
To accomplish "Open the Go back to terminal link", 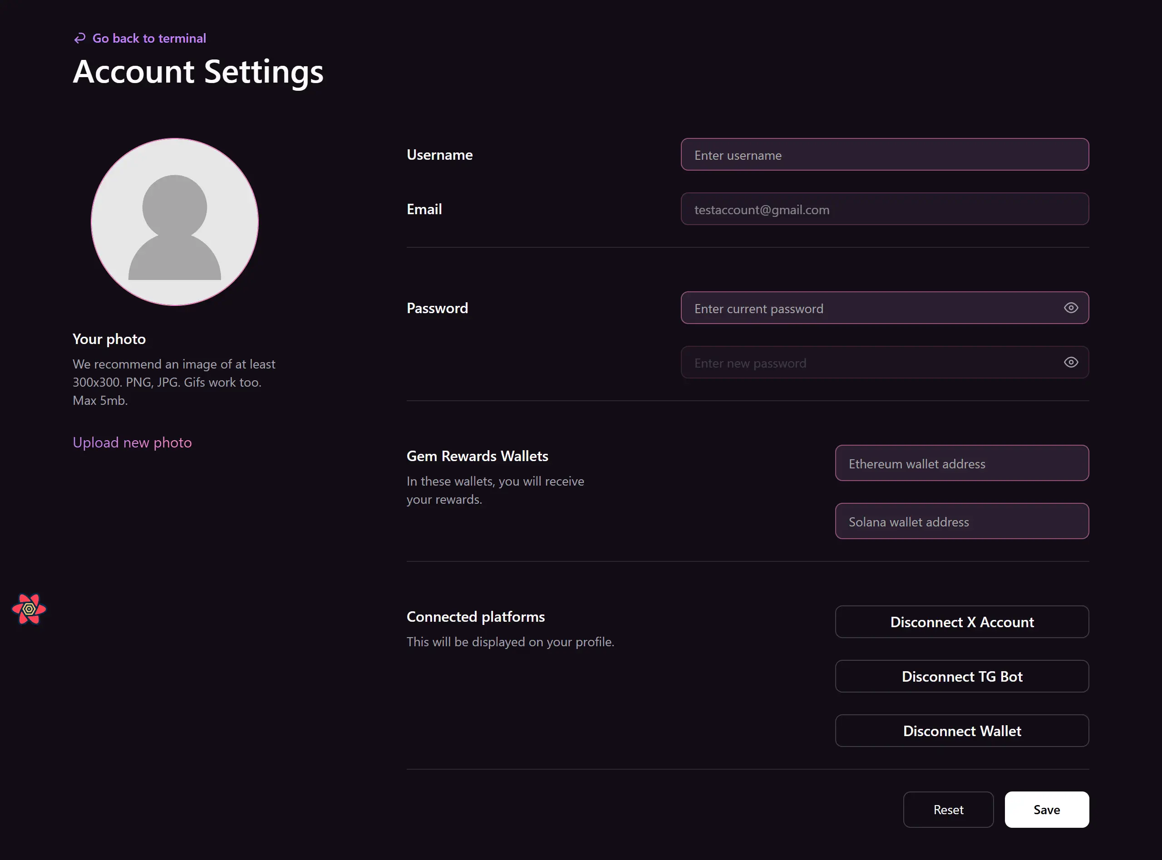I will pyautogui.click(x=149, y=38).
